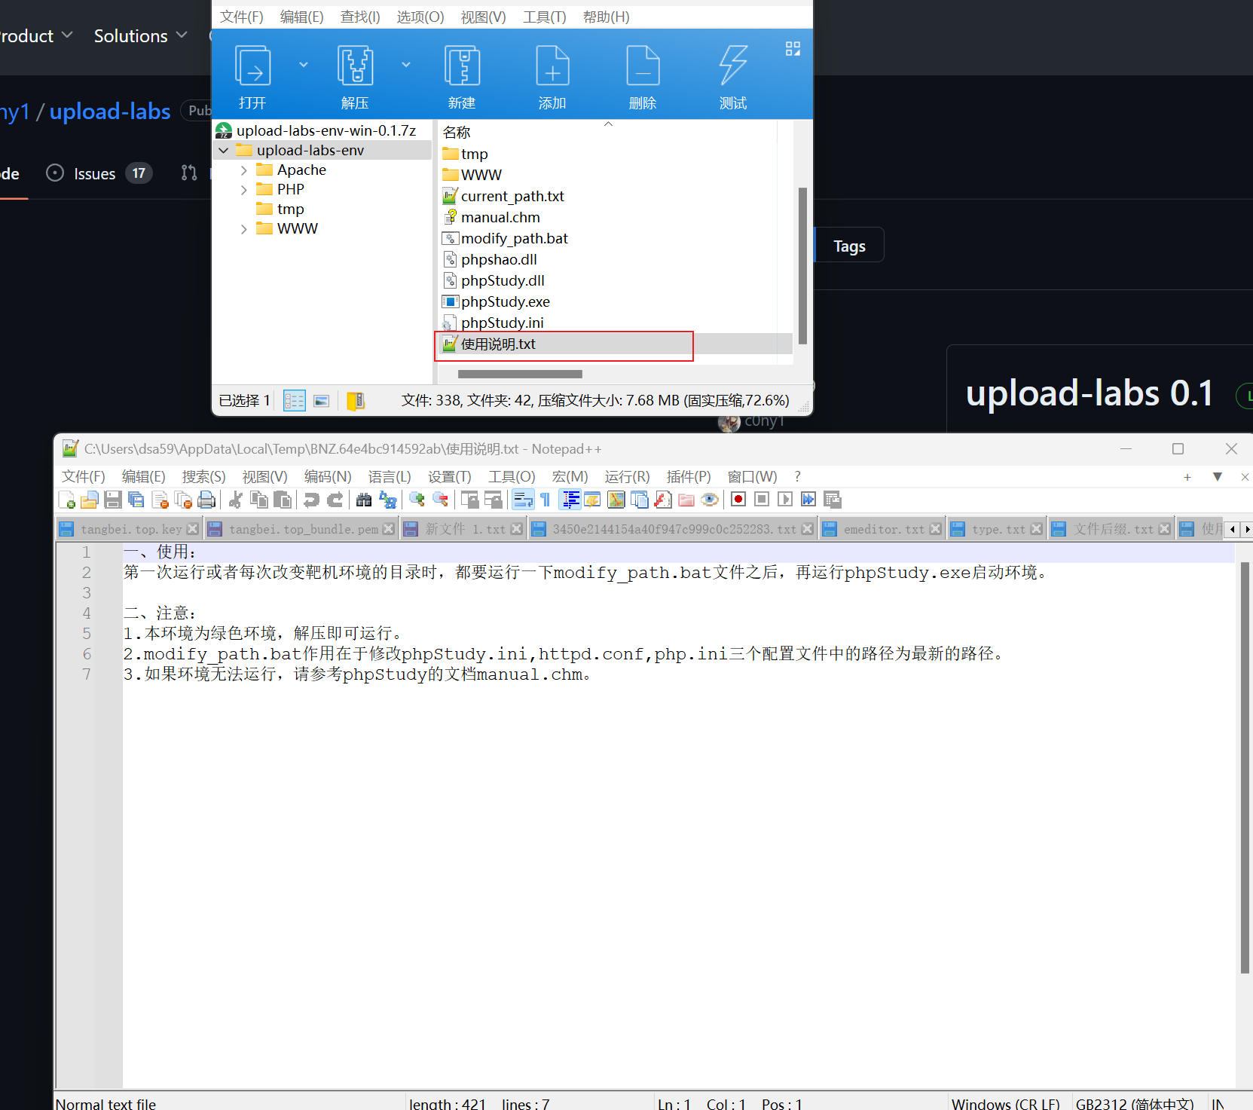Click the 解压 (Extract) icon in Bandizip
Viewport: 1253px width, 1110px height.
(x=355, y=66)
